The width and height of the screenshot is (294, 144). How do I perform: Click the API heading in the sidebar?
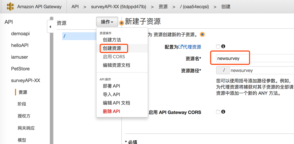coord(9,22)
